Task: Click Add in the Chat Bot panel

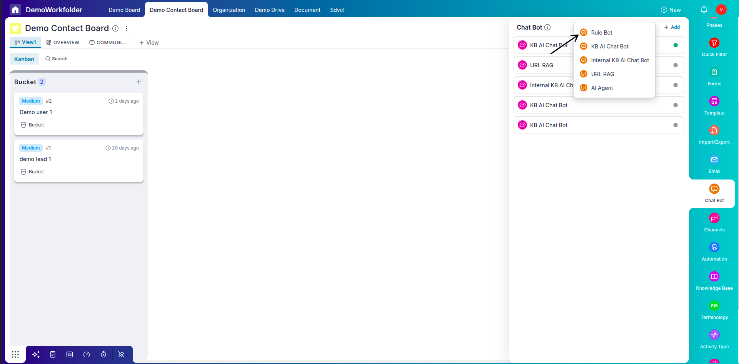Action: pos(672,27)
